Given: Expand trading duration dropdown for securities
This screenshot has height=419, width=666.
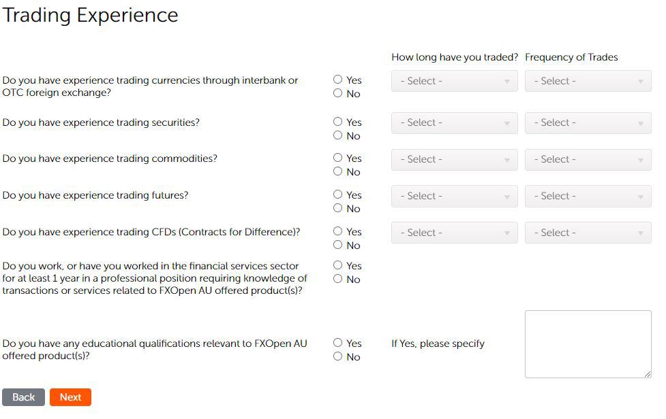Looking at the screenshot, I should point(454,123).
